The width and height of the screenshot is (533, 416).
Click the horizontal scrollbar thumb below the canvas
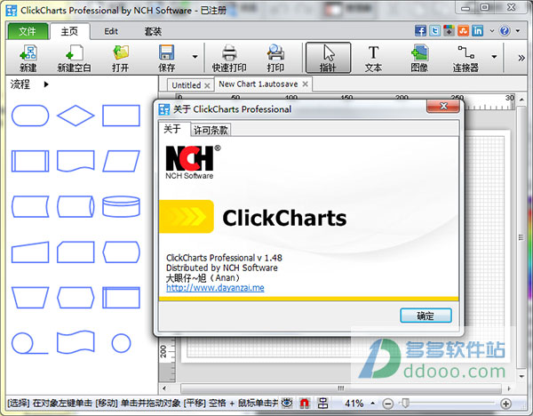tap(341, 388)
